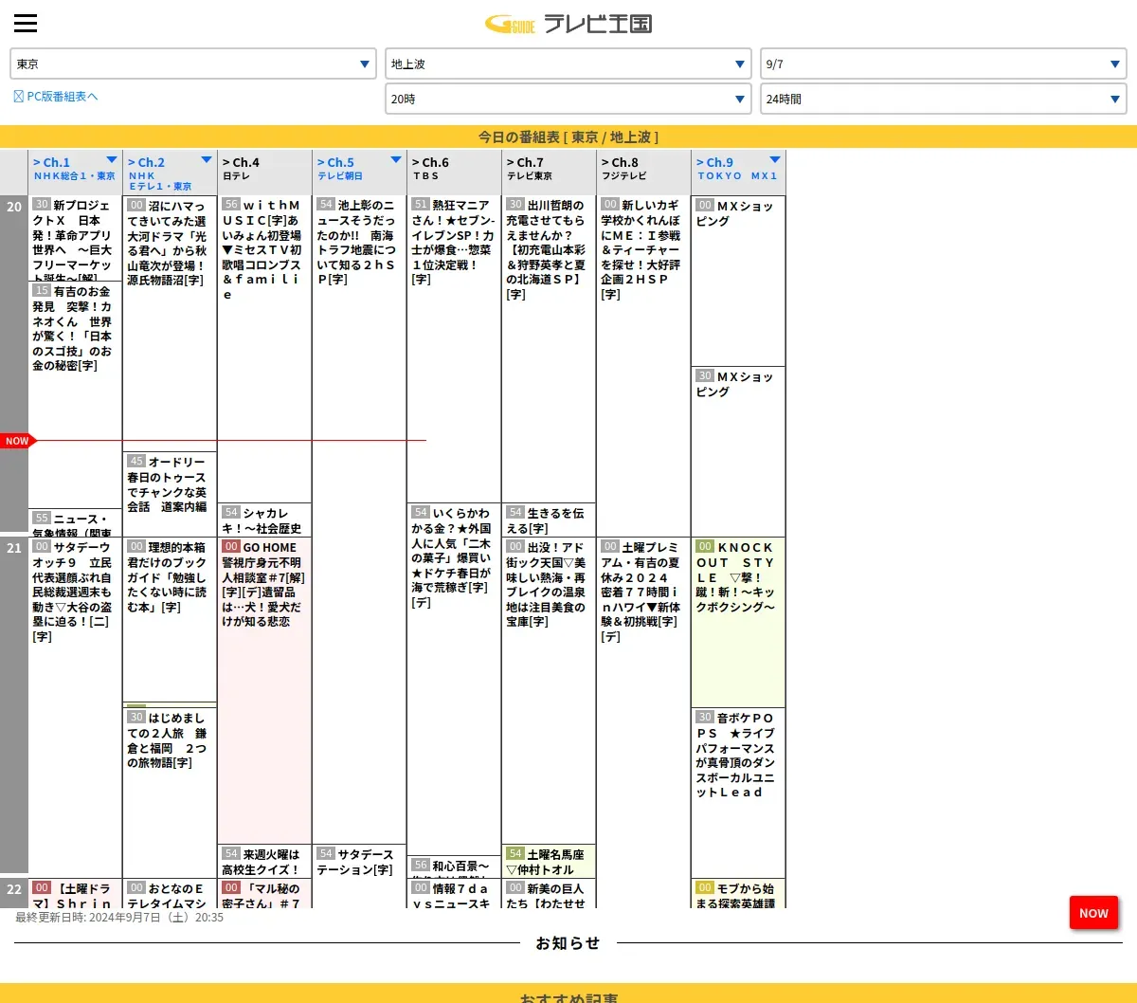The width and height of the screenshot is (1137, 1003).
Task: Select the Ch.6 TBS channel header
Action: [x=454, y=172]
